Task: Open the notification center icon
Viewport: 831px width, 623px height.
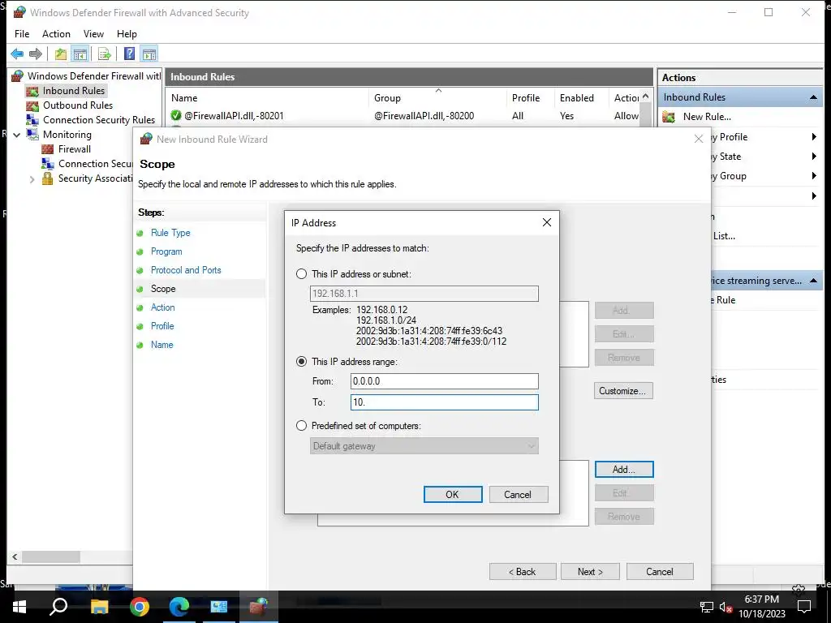Action: click(x=804, y=607)
